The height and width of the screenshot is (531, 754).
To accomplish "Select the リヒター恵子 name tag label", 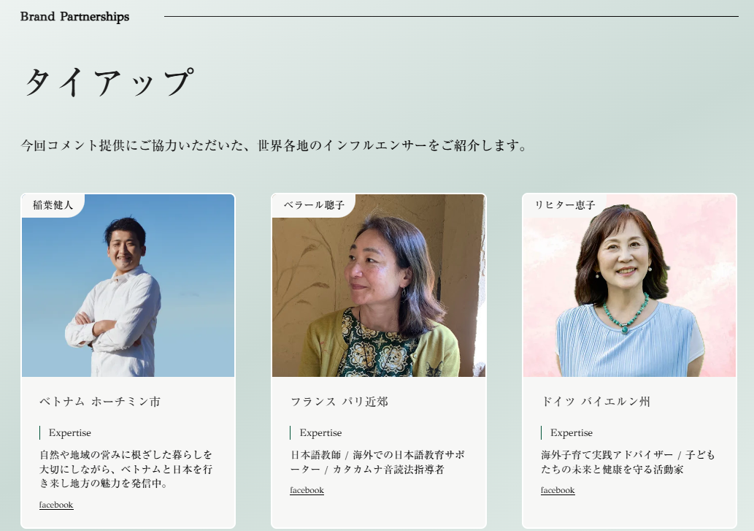I will 565,205.
